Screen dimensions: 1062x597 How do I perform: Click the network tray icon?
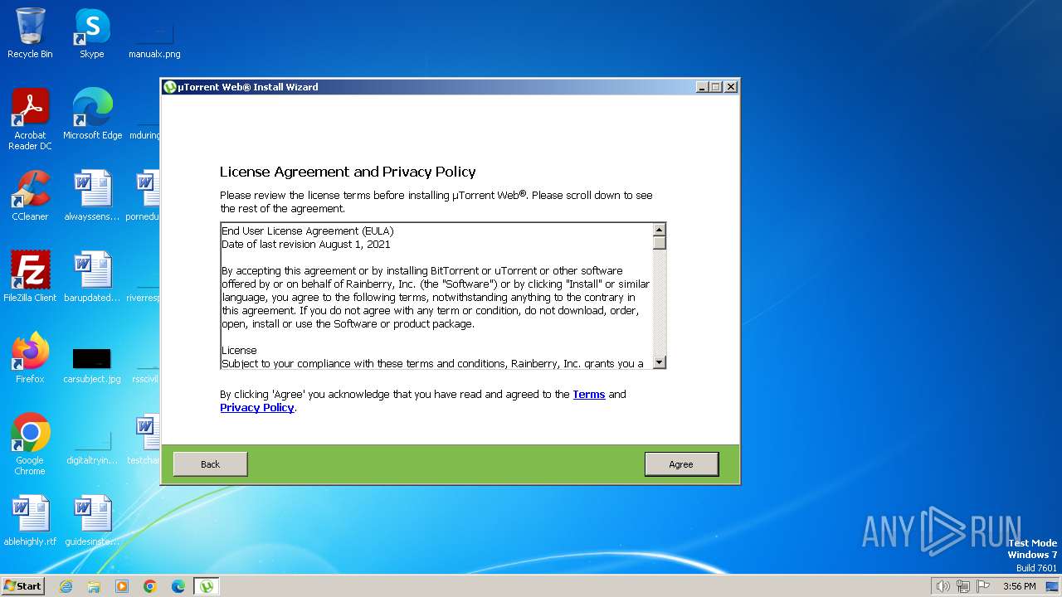click(x=963, y=586)
